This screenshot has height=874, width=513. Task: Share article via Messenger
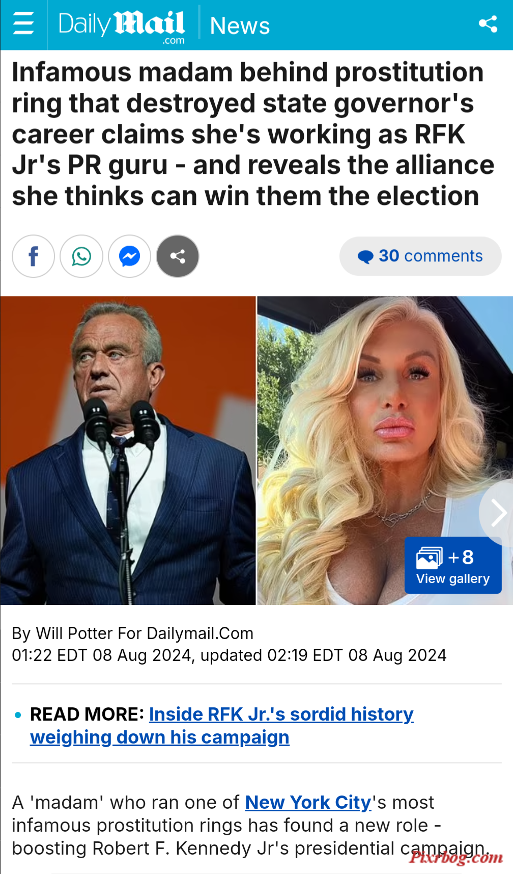click(130, 256)
